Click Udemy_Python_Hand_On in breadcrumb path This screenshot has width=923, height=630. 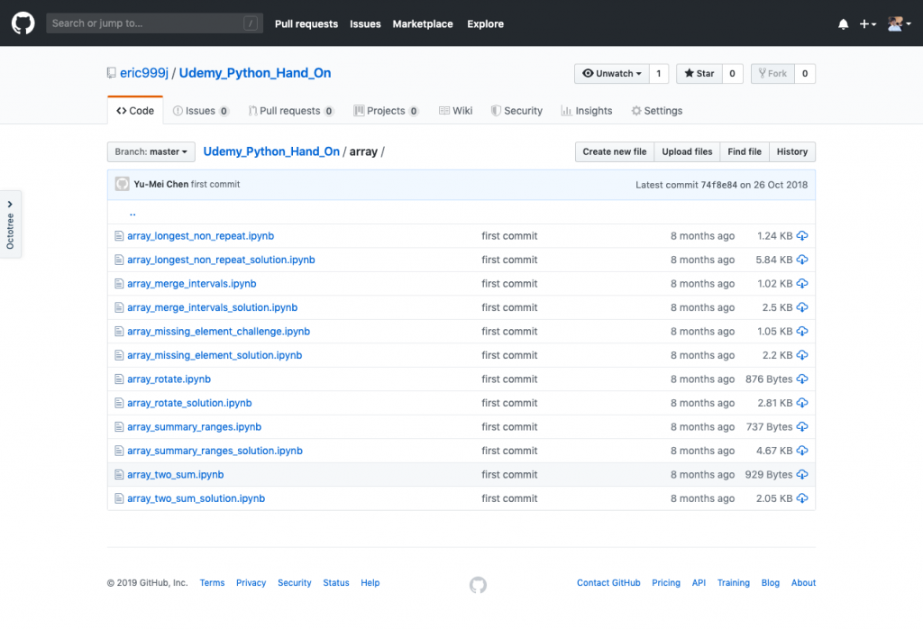[271, 151]
